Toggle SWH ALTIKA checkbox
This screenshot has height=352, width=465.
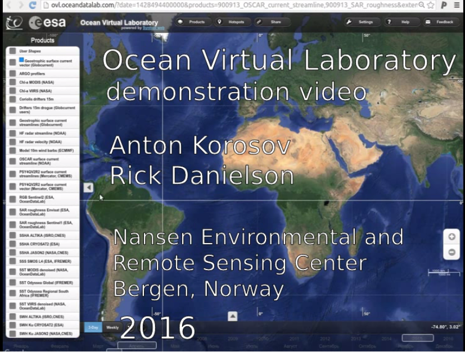12,317
